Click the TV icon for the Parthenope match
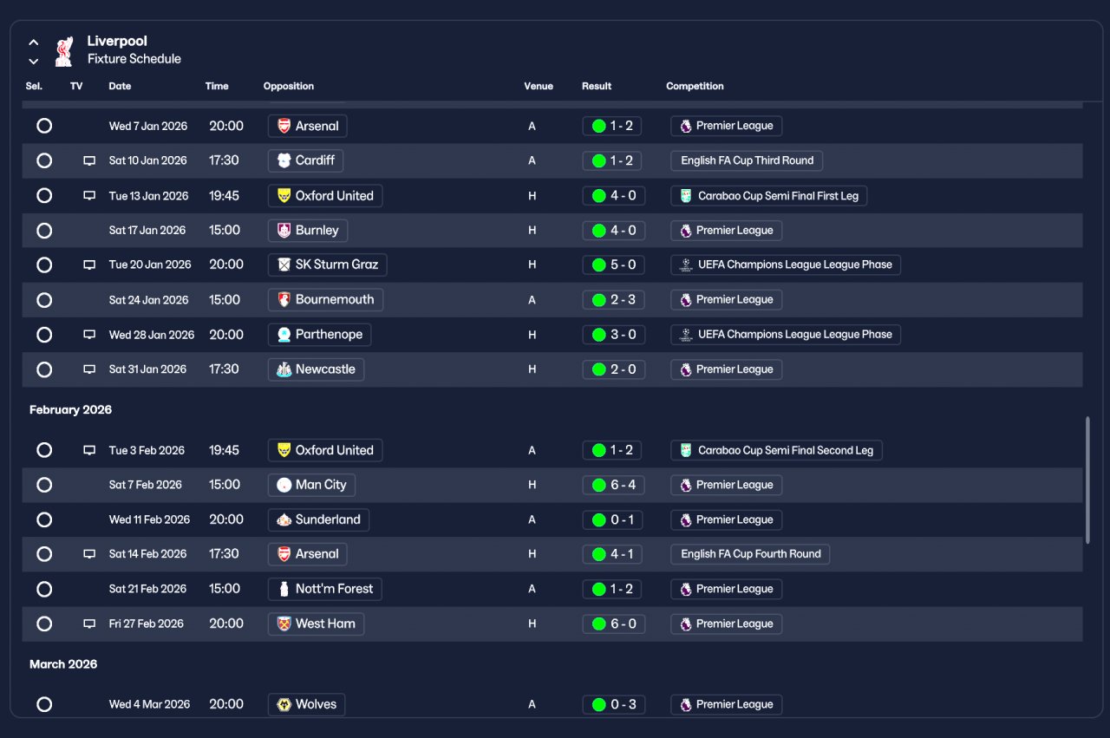 [89, 335]
